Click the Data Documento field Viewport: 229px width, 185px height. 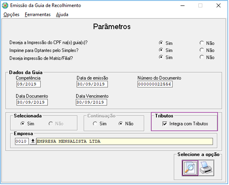point(32,102)
